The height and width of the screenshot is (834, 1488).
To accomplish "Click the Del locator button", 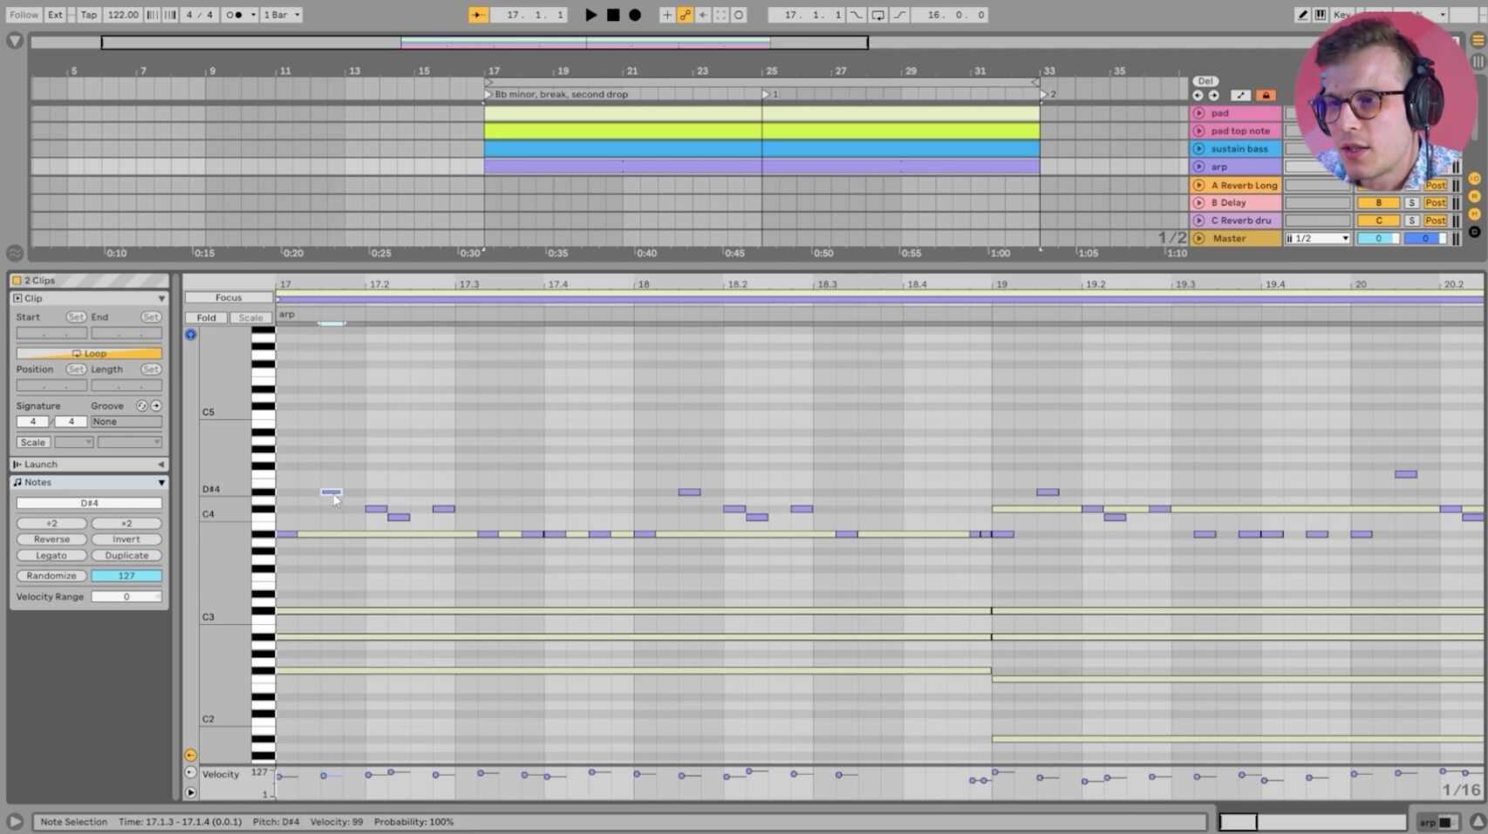I will point(1205,81).
